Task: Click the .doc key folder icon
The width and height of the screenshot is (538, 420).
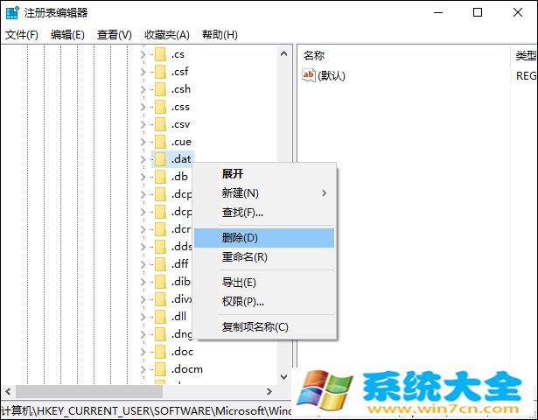Action: click(160, 352)
